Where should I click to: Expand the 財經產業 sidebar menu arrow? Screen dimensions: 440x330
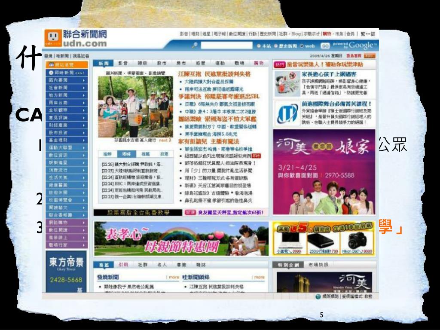84,125
